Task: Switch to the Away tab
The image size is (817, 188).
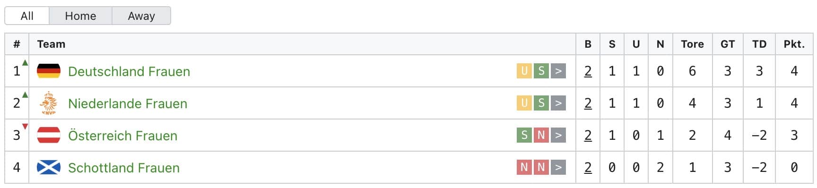Action: click(x=141, y=16)
